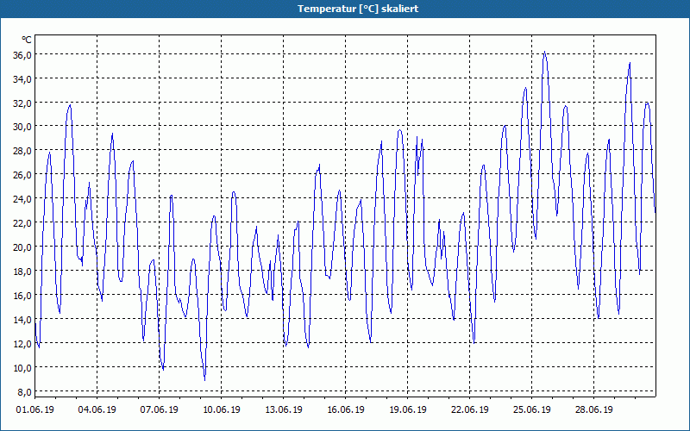Click the °C unit label on the y-axis

click(27, 40)
